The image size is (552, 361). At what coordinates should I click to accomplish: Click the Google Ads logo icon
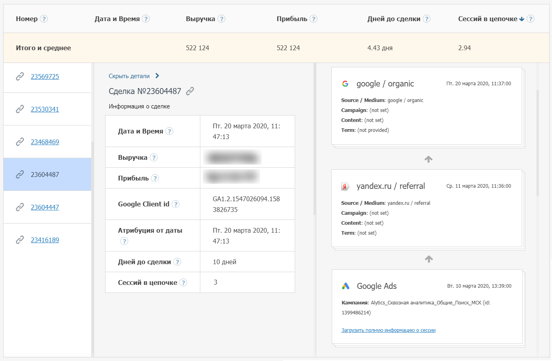[x=346, y=286]
